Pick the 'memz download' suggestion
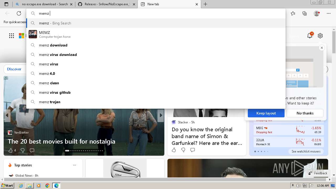Image resolution: width=336 pixels, height=189 pixels. pos(156,45)
